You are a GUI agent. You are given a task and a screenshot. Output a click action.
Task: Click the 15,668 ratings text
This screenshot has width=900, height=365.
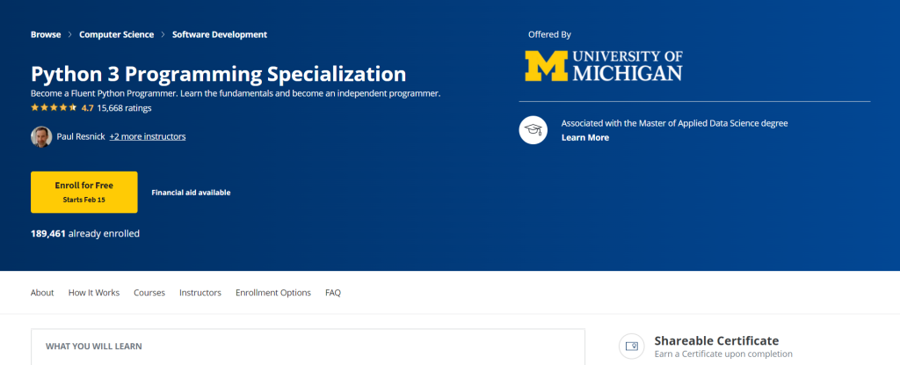[124, 107]
